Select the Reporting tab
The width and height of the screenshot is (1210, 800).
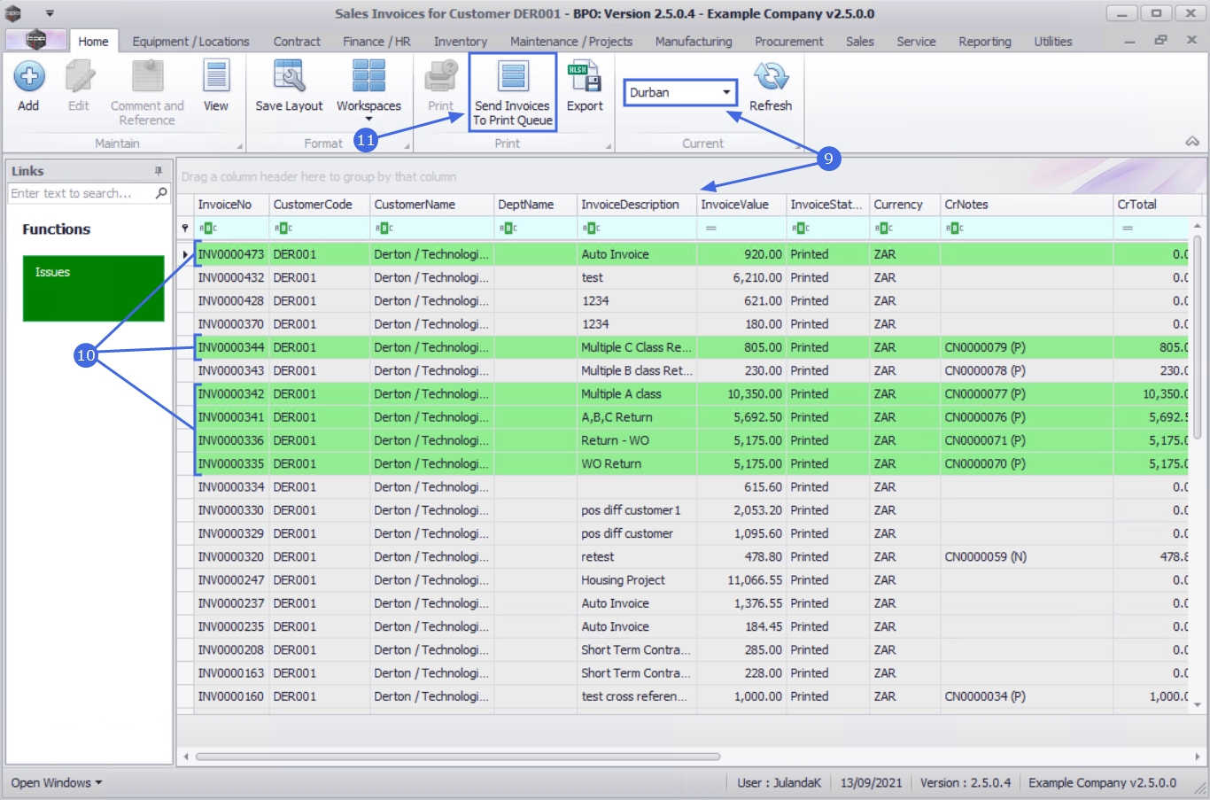[x=984, y=41]
